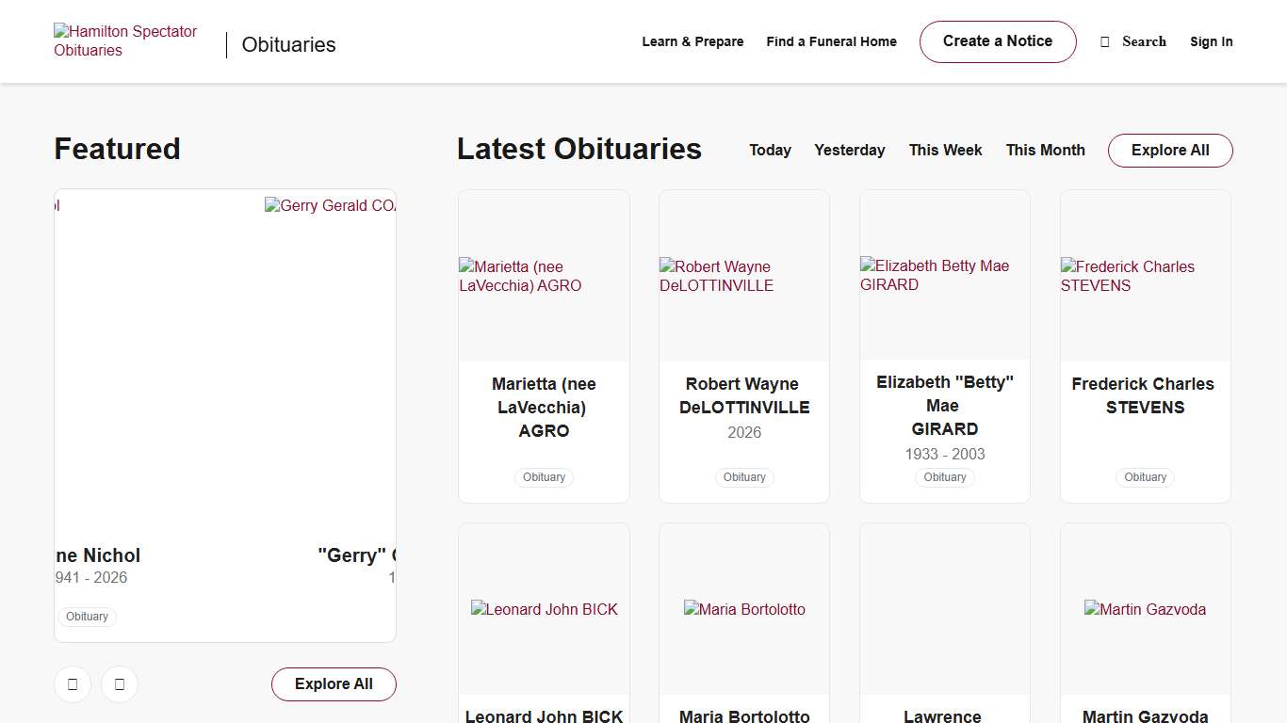Show This Month obituaries
Screen dimensions: 1287x723
click(x=1045, y=151)
